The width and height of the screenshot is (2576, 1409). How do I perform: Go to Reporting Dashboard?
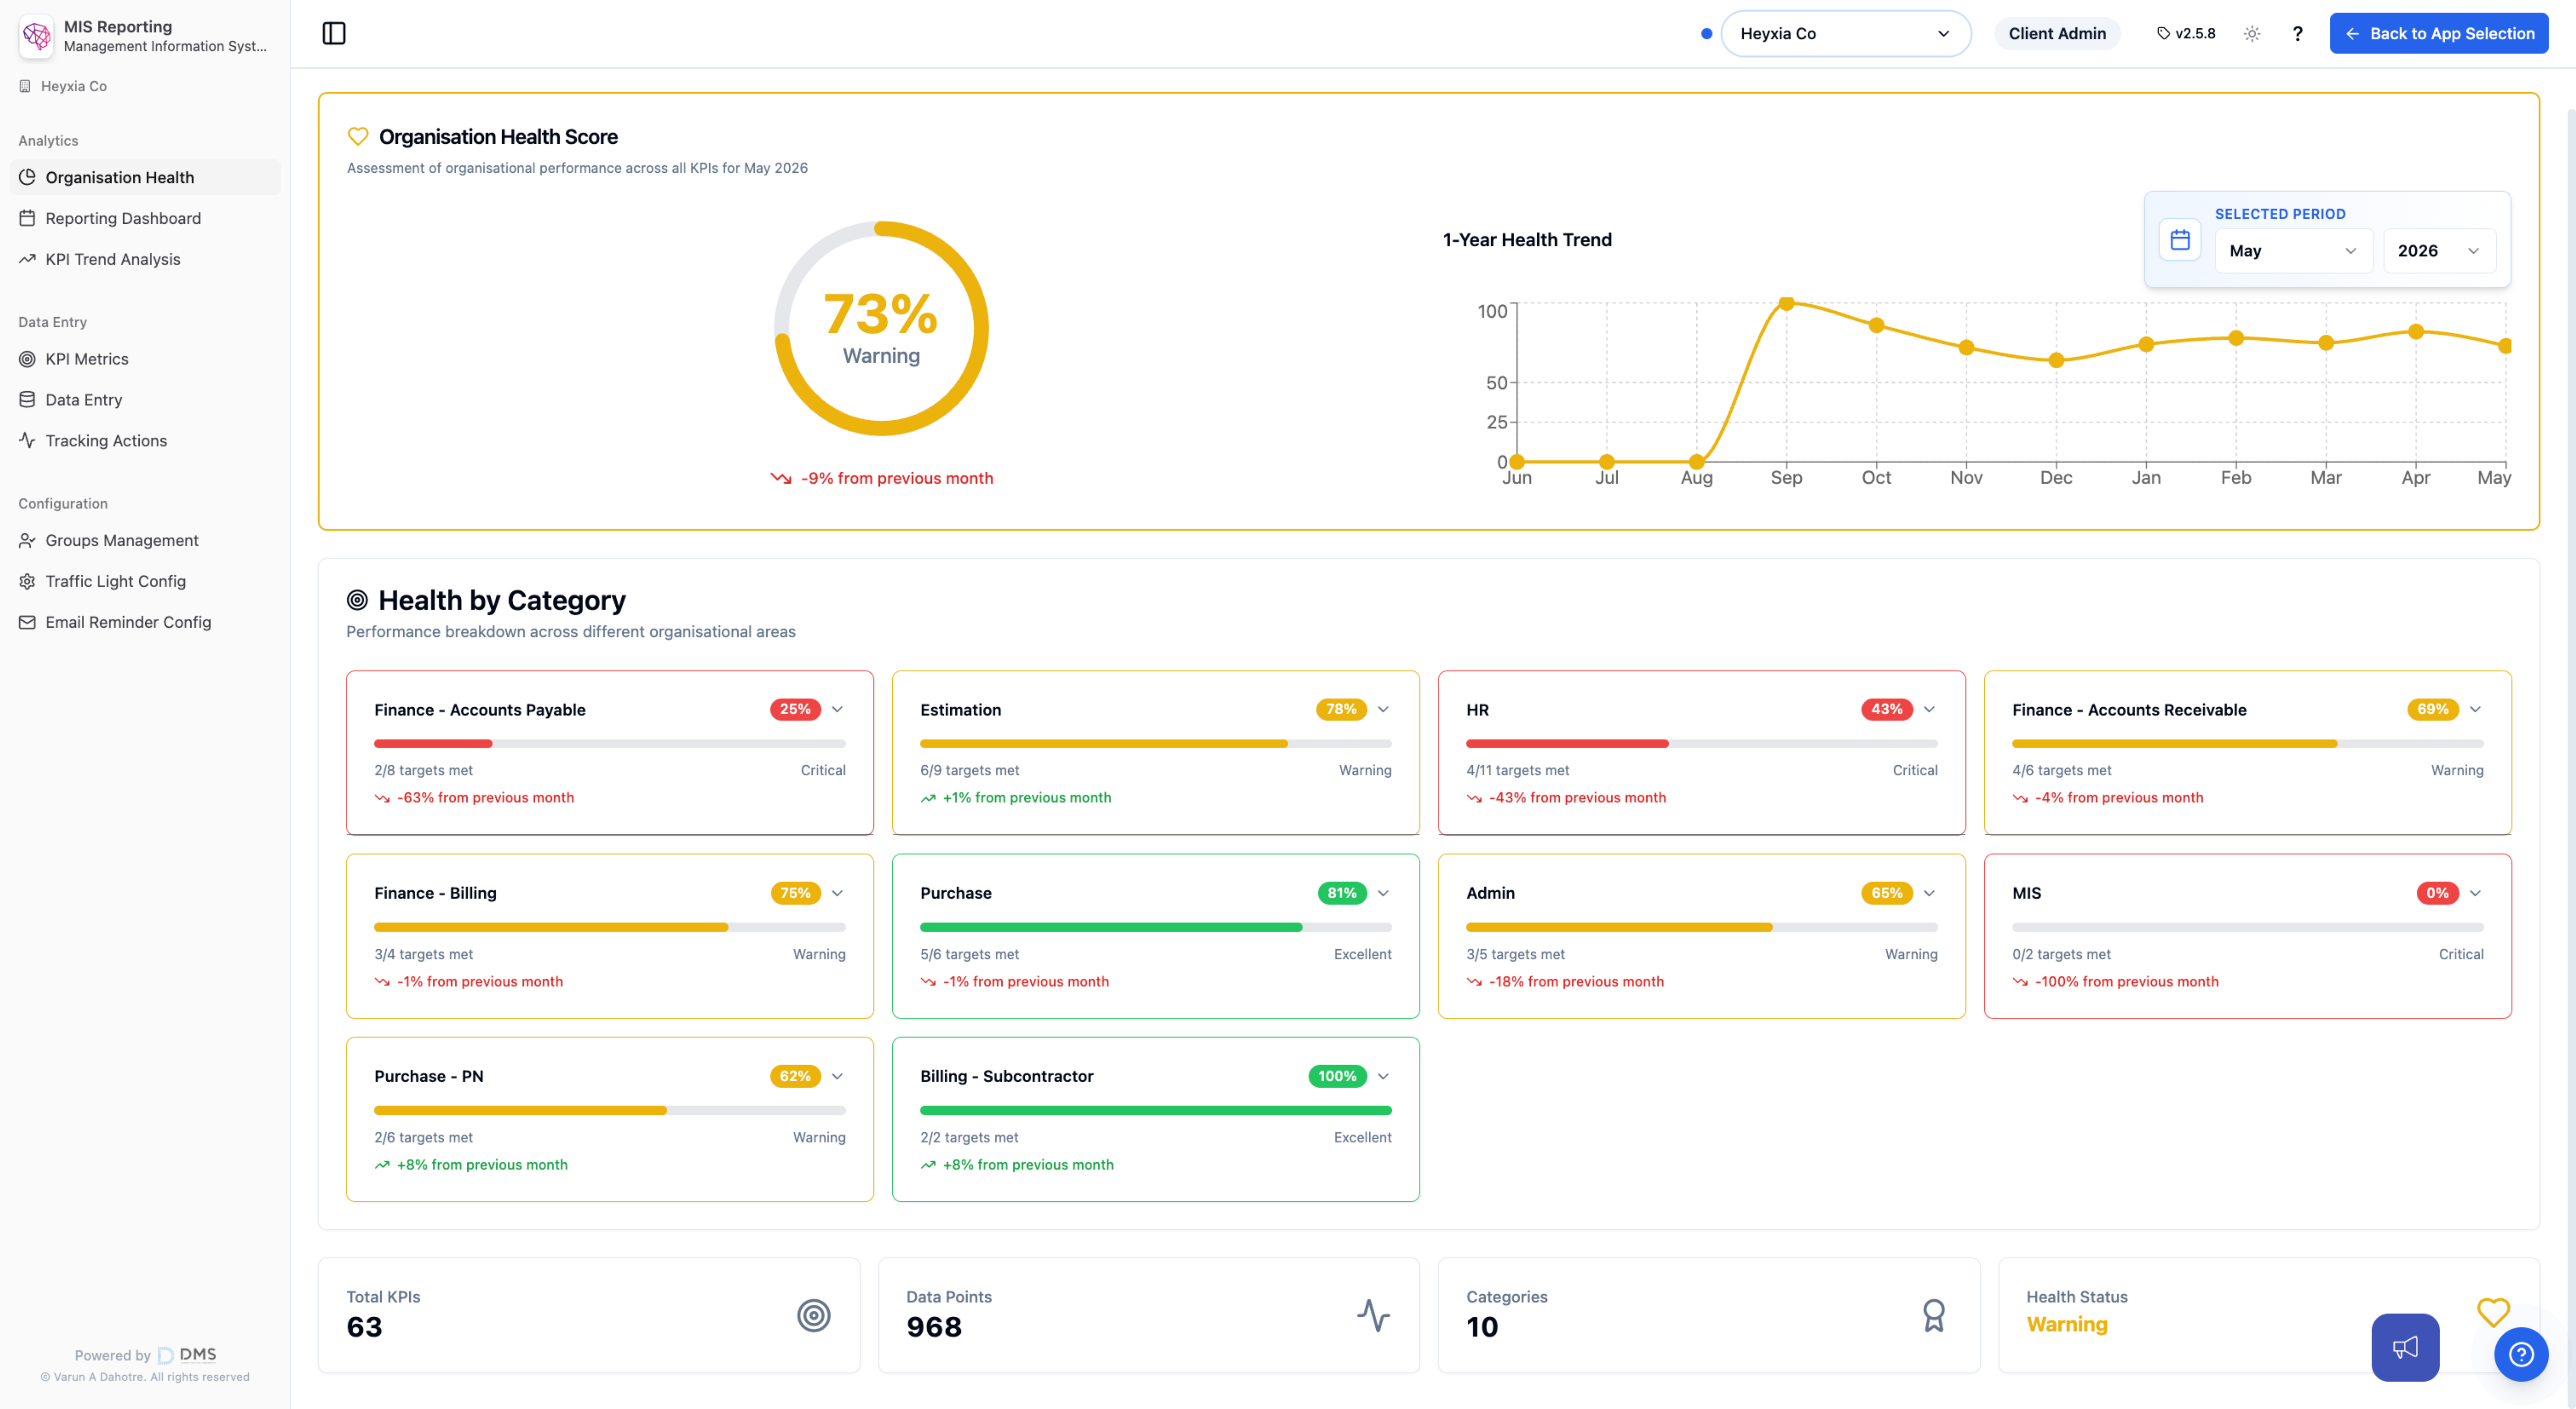145,218
